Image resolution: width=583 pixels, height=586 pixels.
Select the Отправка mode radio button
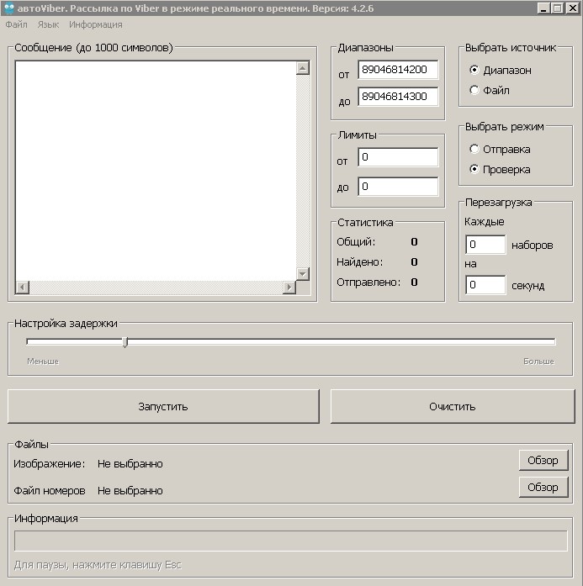[474, 149]
